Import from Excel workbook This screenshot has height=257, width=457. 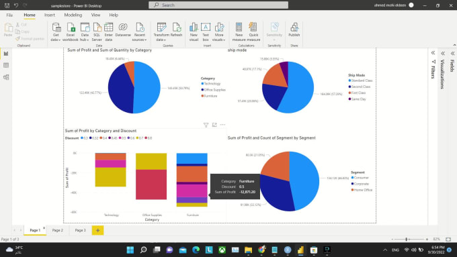(x=71, y=32)
